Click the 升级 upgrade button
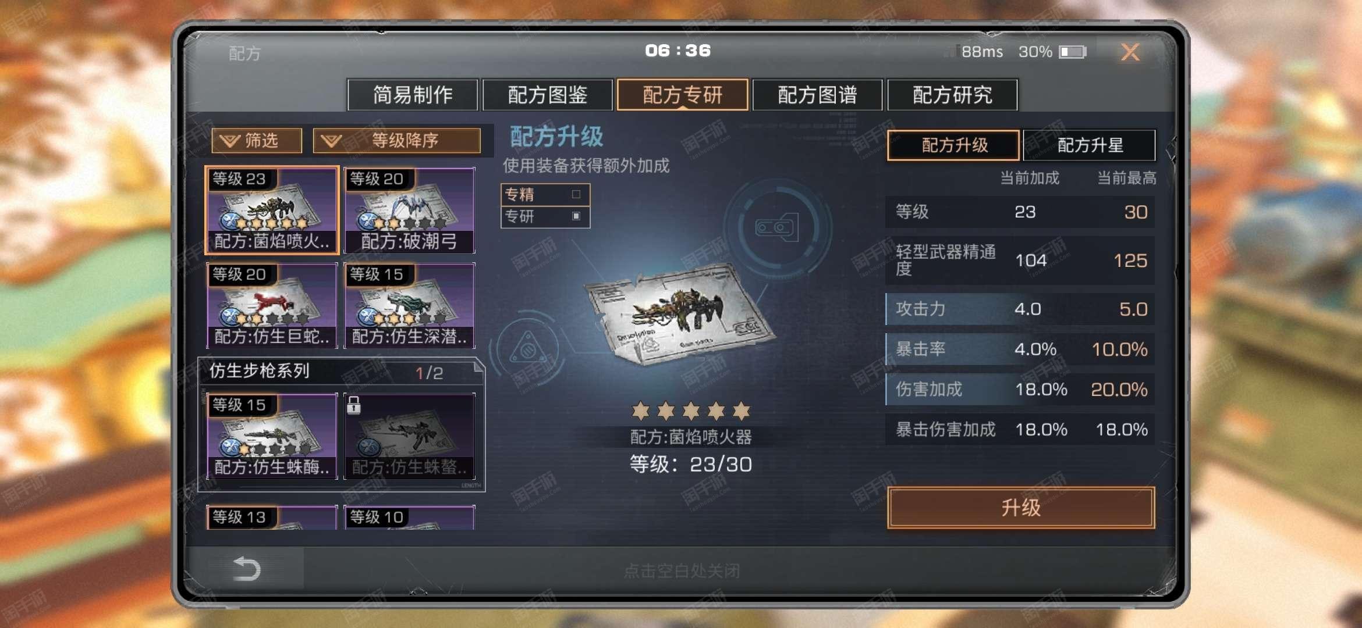1362x628 pixels. point(1021,508)
